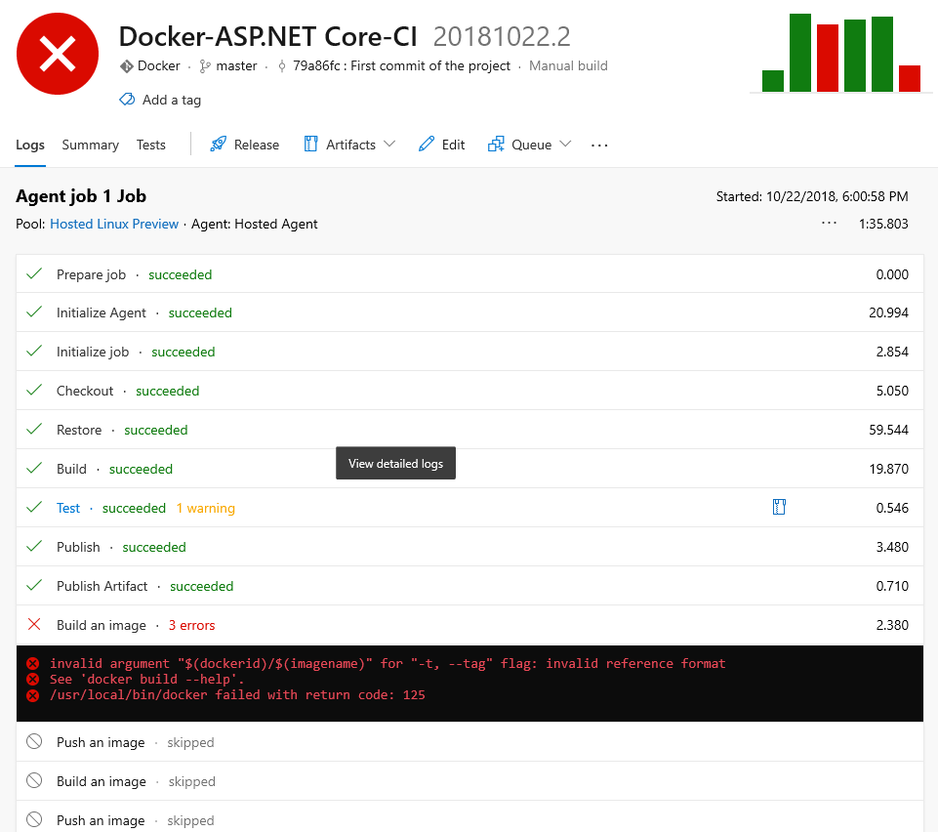Viewport: 938px width, 832px height.
Task: Click the green check for Initialize Agent
Action: click(x=35, y=312)
